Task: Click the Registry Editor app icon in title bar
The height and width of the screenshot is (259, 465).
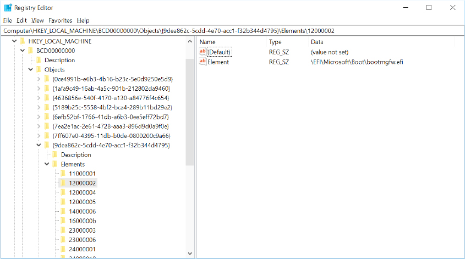Action: point(7,7)
